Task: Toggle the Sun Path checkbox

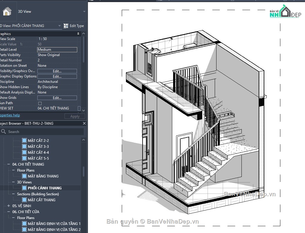Action: pyautogui.click(x=40, y=103)
